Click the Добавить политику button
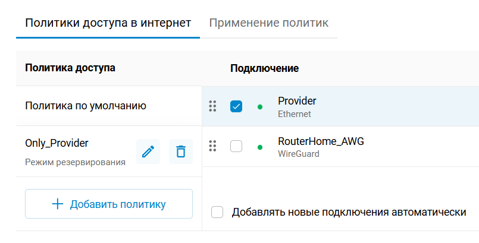The image size is (479, 243). coord(109,204)
